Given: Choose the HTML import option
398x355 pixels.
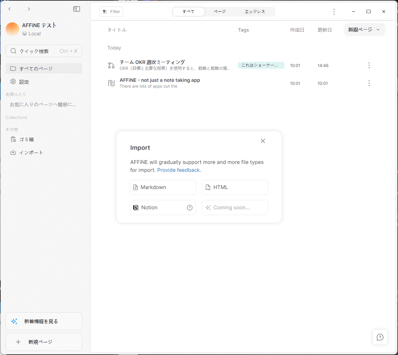Looking at the screenshot, I should (235, 187).
